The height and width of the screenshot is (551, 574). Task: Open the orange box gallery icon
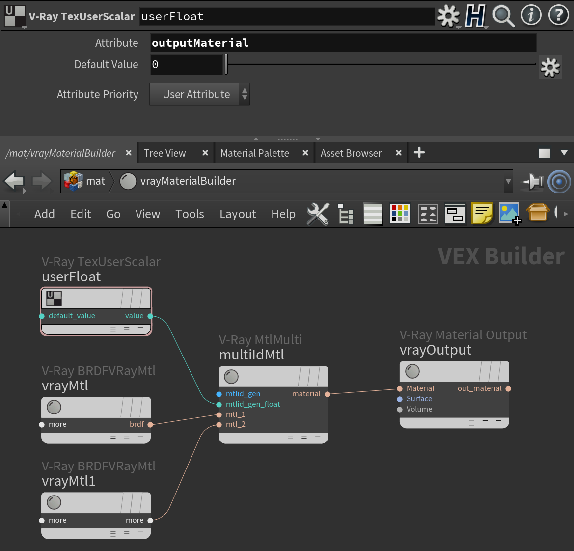538,212
